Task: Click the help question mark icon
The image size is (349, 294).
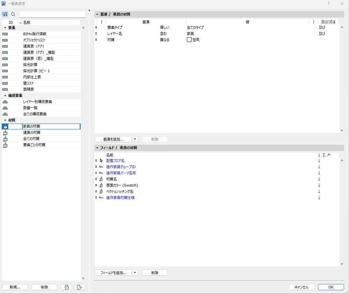Action: click(328, 4)
